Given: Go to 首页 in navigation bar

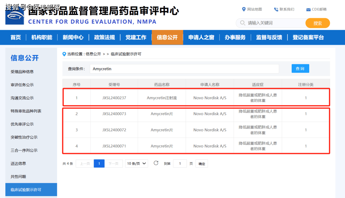Looking at the screenshot, I should (16, 37).
